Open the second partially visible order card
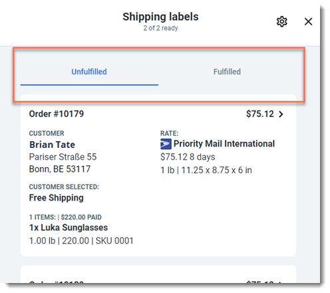 (158, 274)
